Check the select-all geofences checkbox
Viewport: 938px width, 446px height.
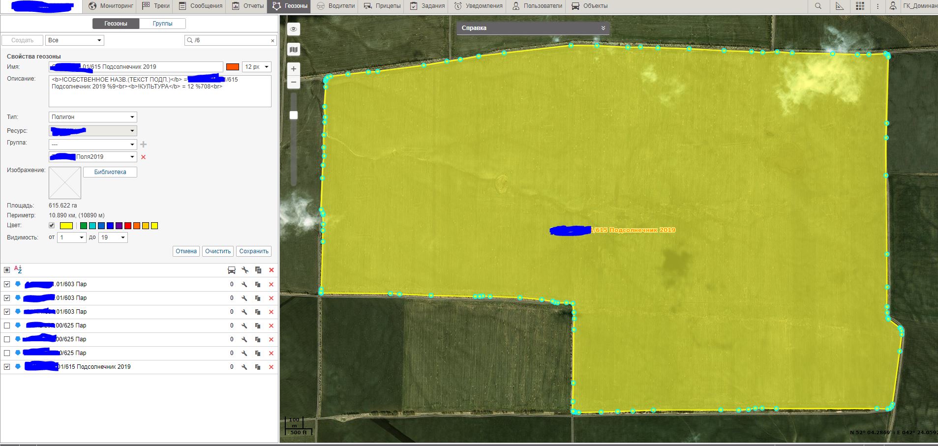pos(7,270)
